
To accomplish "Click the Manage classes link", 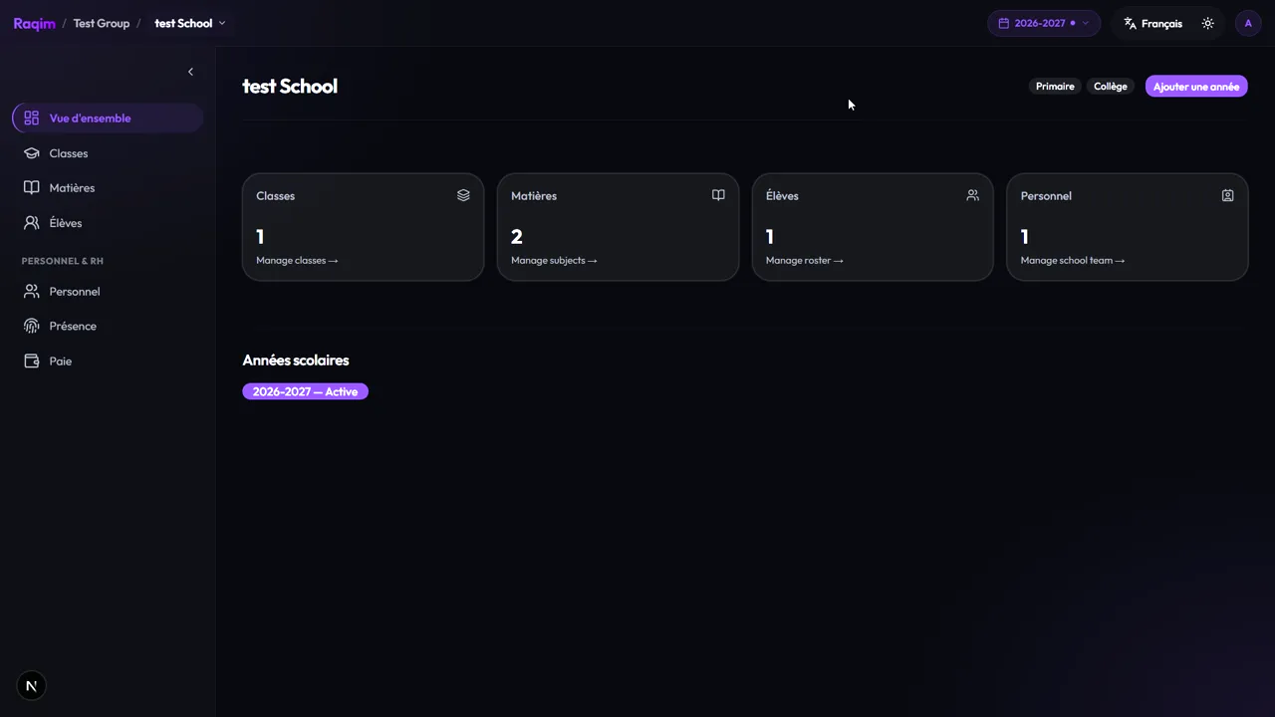I will point(297,261).
